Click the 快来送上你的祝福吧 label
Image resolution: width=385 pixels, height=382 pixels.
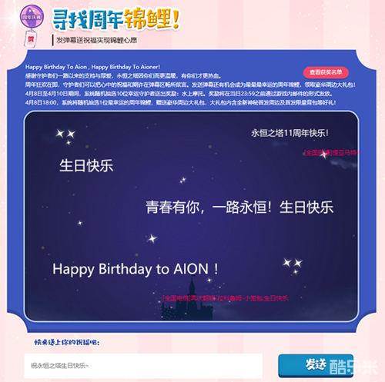67,342
